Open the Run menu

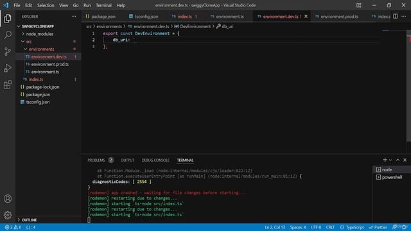(87, 5)
